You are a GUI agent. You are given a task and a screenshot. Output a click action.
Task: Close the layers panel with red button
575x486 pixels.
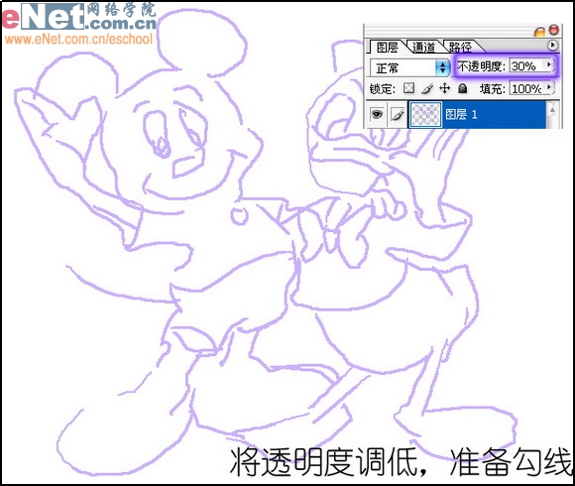click(x=554, y=30)
